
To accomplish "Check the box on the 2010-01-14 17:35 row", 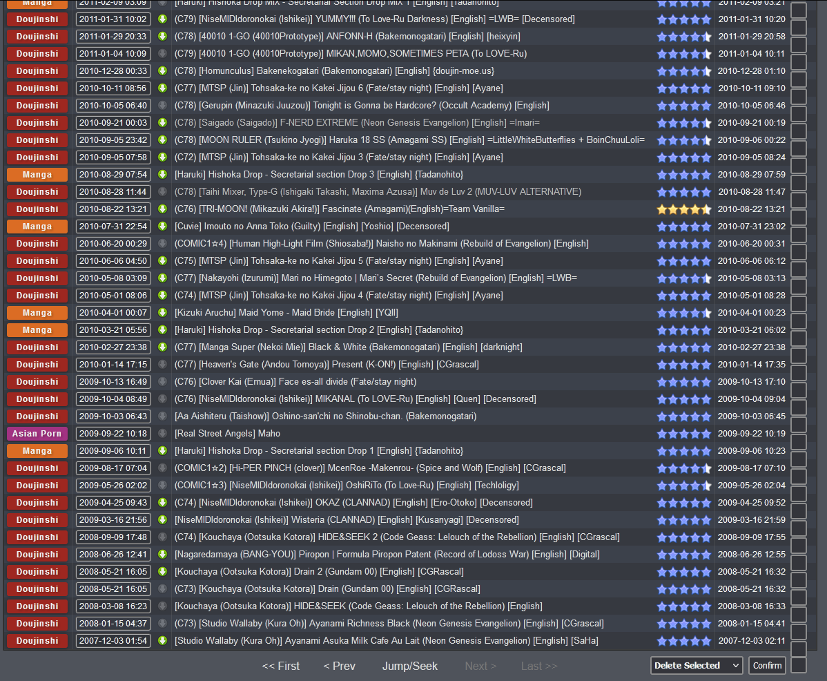I will click(x=799, y=373).
